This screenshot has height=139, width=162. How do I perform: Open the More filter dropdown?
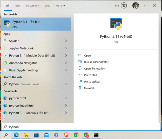[60, 5]
